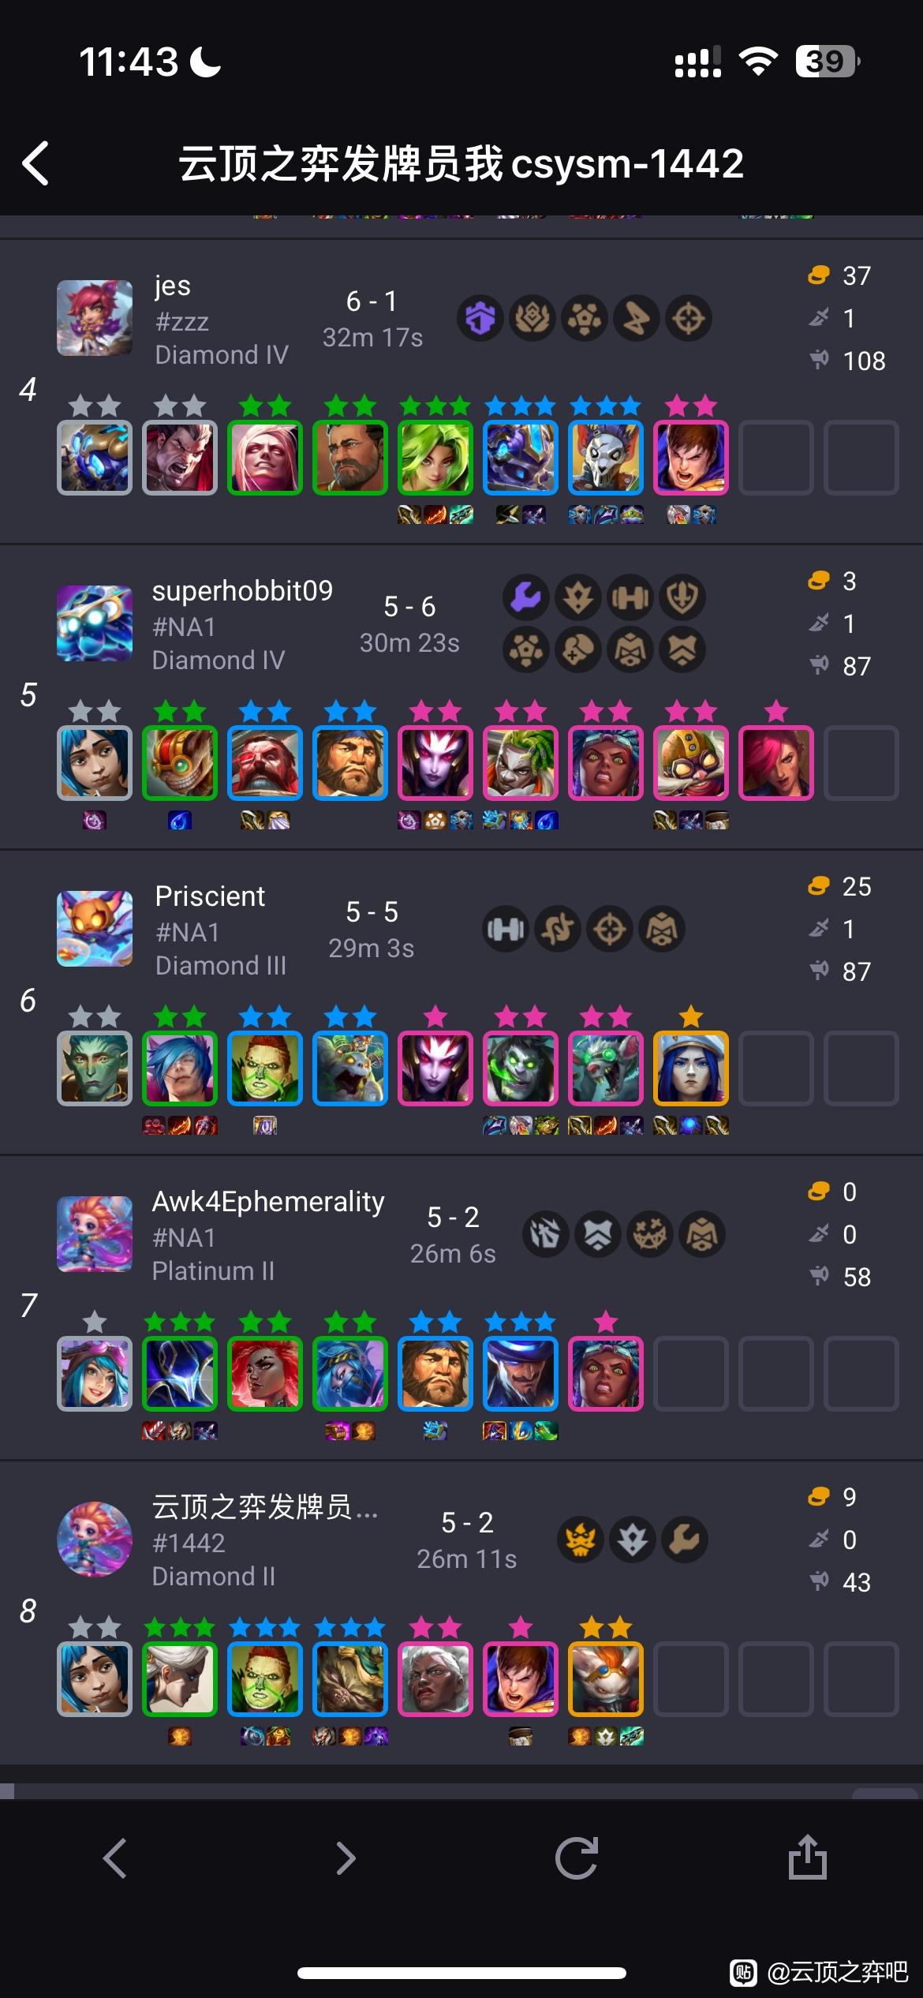Tap the browser share icon

[x=808, y=1857]
